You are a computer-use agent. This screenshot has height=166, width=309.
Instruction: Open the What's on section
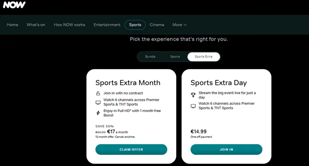tap(36, 25)
